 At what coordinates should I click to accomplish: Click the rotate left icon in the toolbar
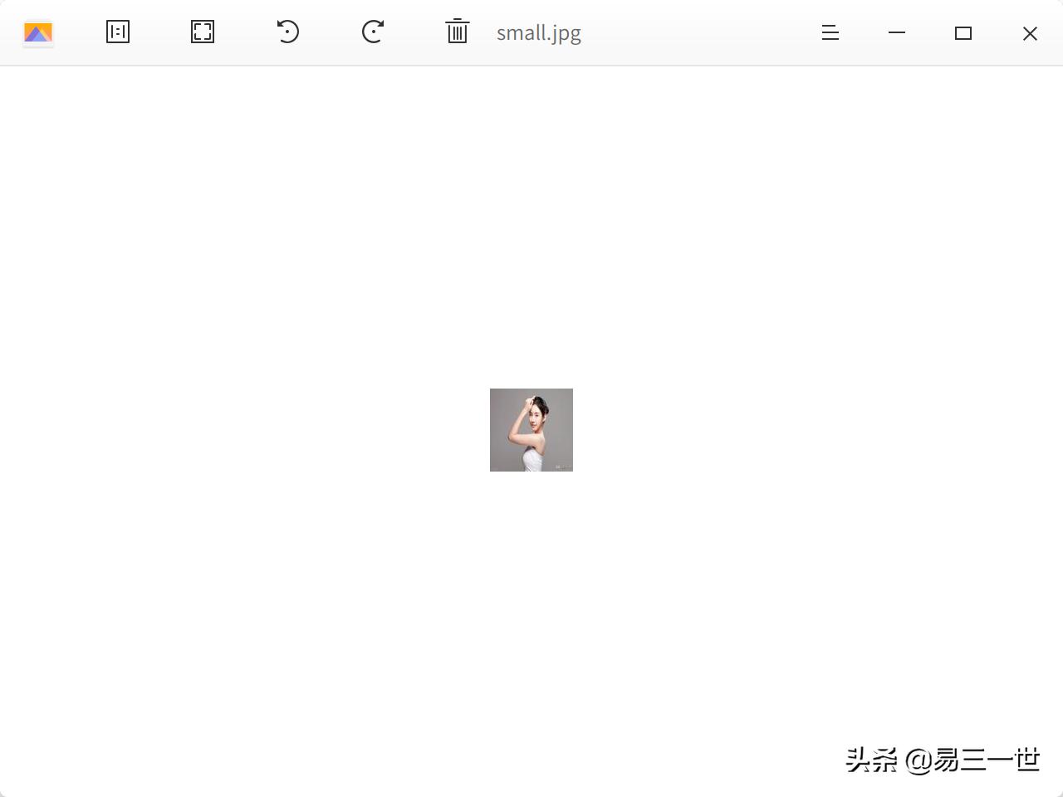[x=288, y=32]
